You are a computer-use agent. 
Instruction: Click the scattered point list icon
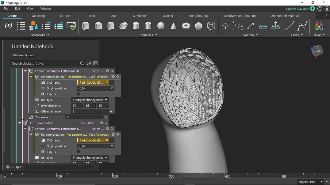(238, 26)
